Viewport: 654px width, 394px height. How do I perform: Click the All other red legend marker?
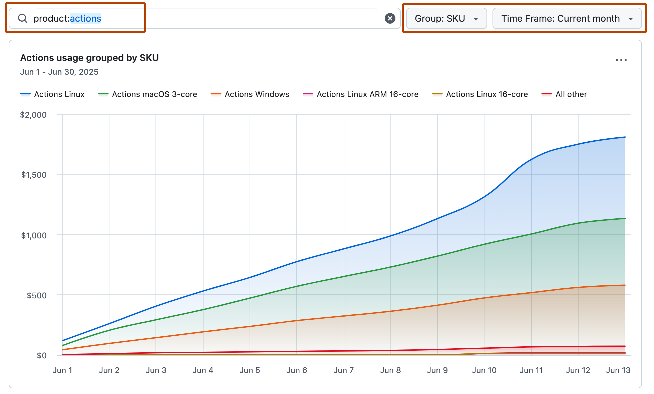tap(547, 94)
